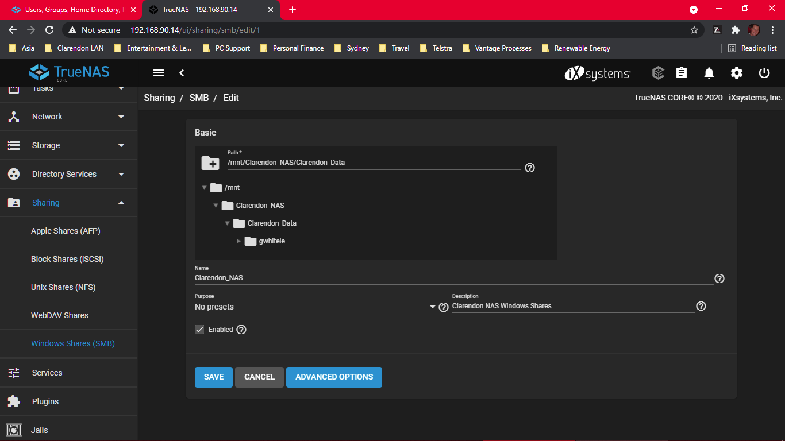Click the Name input field
The image size is (785, 441).
[454, 278]
